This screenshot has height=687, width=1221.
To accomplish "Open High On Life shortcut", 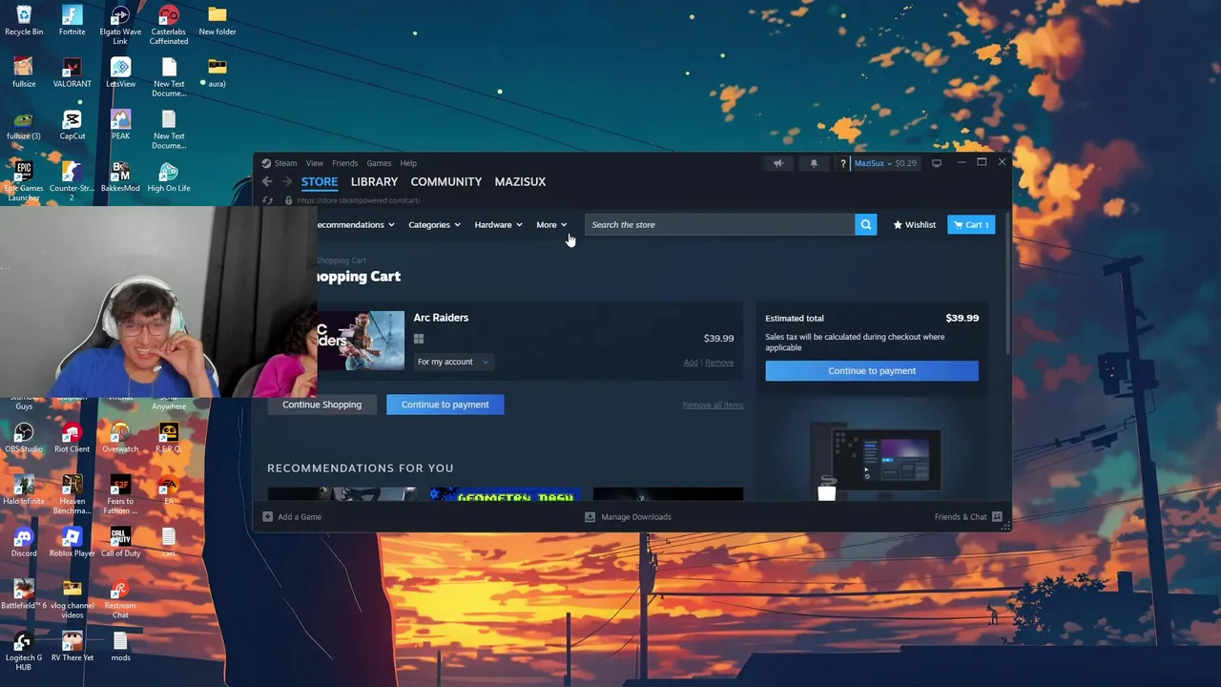I will pos(169,177).
